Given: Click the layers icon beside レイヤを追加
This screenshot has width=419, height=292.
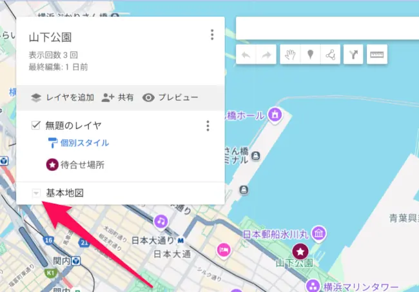Looking at the screenshot, I should 36,98.
